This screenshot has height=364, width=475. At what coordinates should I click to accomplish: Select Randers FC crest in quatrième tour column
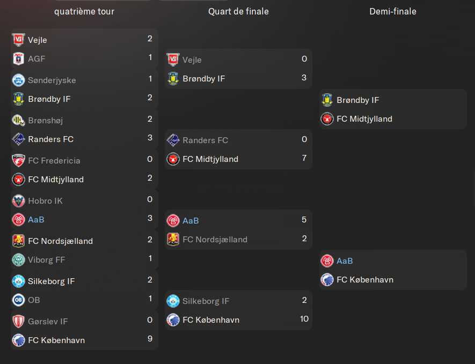pos(18,139)
